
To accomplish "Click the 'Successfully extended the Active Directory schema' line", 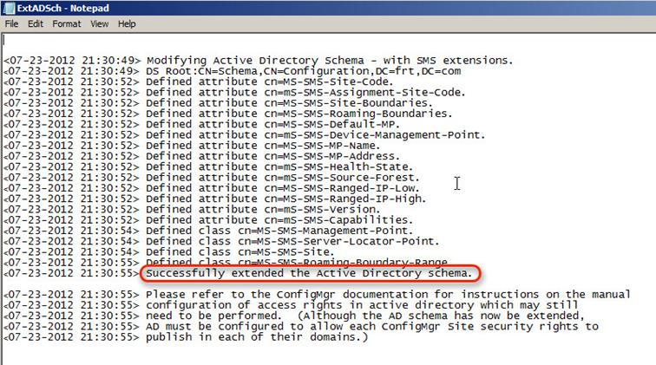I will [x=309, y=273].
